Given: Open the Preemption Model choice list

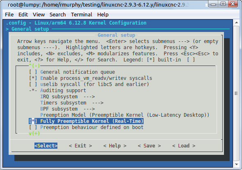Looking at the screenshot, I should (x=125, y=115).
